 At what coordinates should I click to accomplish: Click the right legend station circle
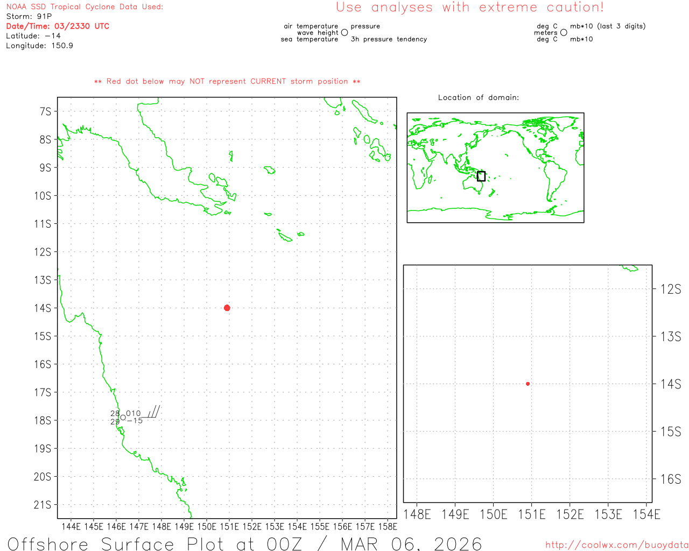pos(564,33)
